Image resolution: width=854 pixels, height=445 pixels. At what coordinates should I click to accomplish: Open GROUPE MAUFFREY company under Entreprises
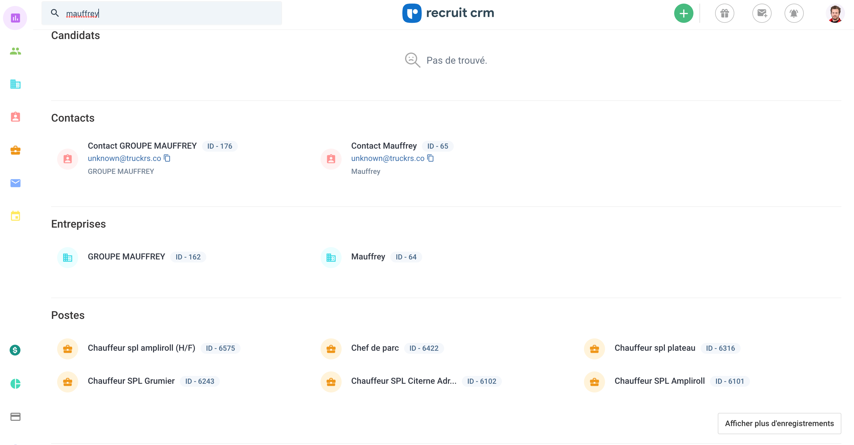tap(126, 257)
